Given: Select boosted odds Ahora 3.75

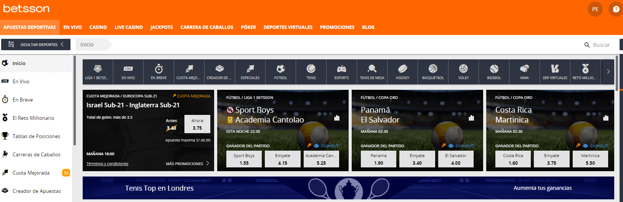Looking at the screenshot, I should pos(197,124).
